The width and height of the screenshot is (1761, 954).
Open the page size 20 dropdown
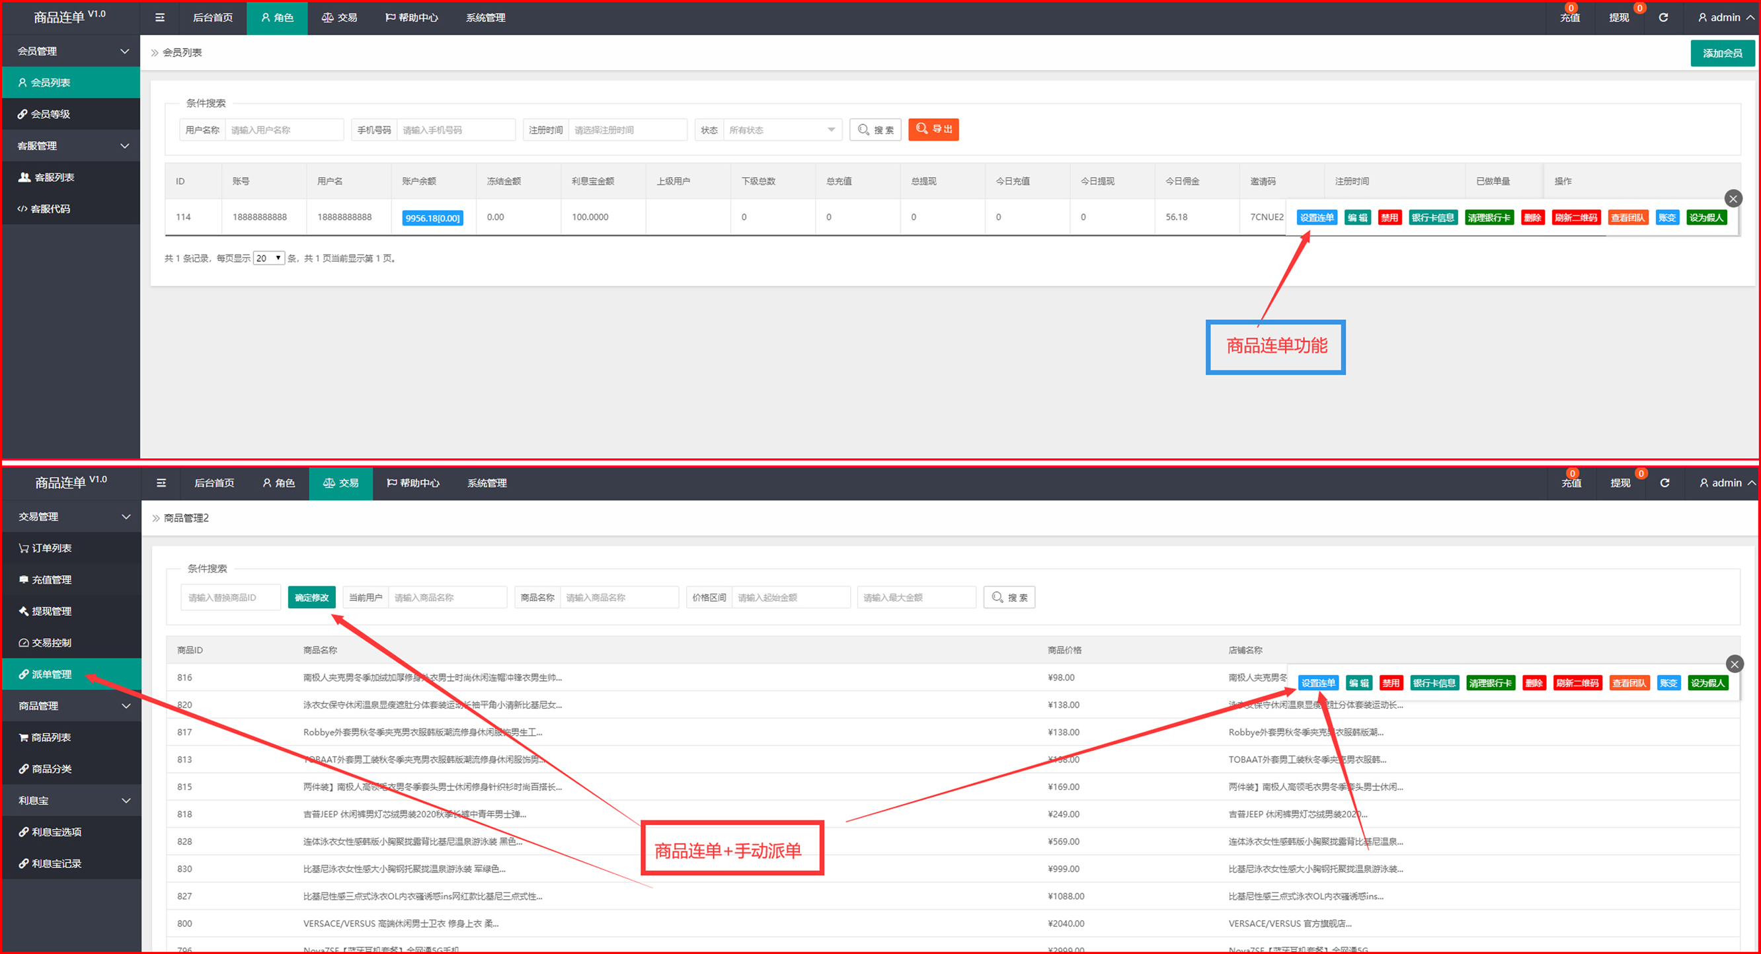click(268, 258)
